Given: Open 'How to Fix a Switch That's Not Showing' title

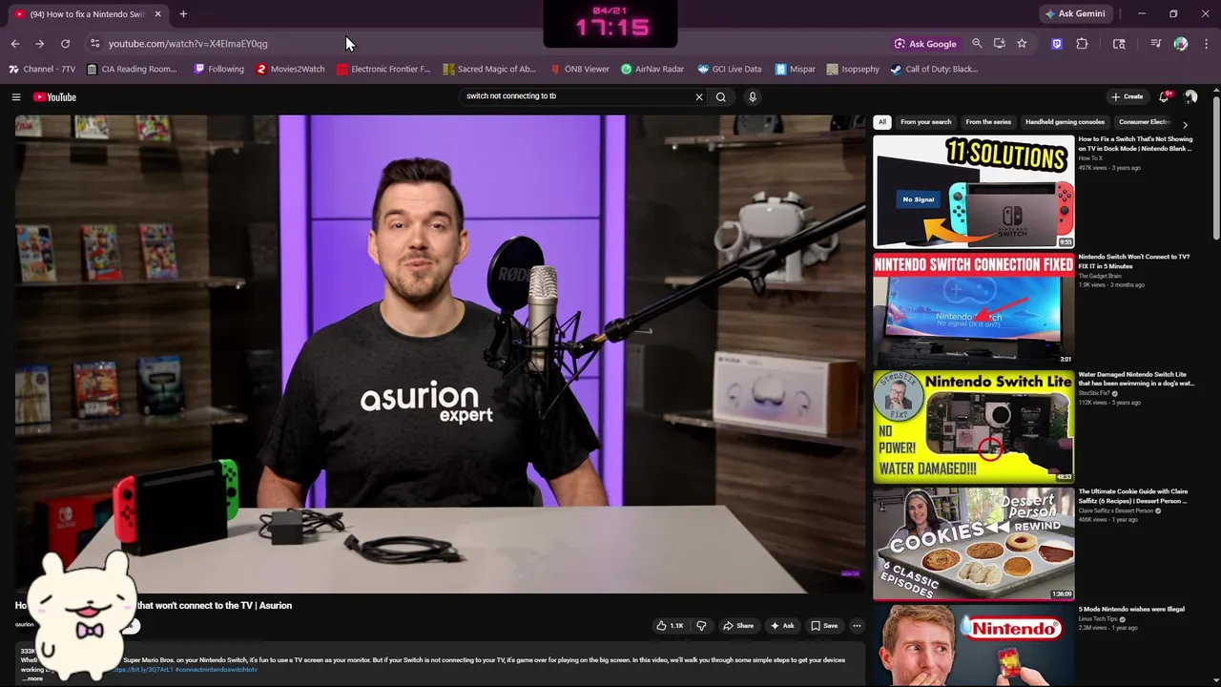Looking at the screenshot, I should pyautogui.click(x=1135, y=144).
